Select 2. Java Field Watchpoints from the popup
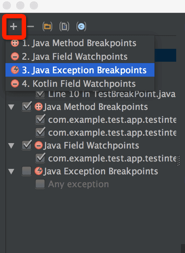The image size is (185, 253). click(x=80, y=57)
